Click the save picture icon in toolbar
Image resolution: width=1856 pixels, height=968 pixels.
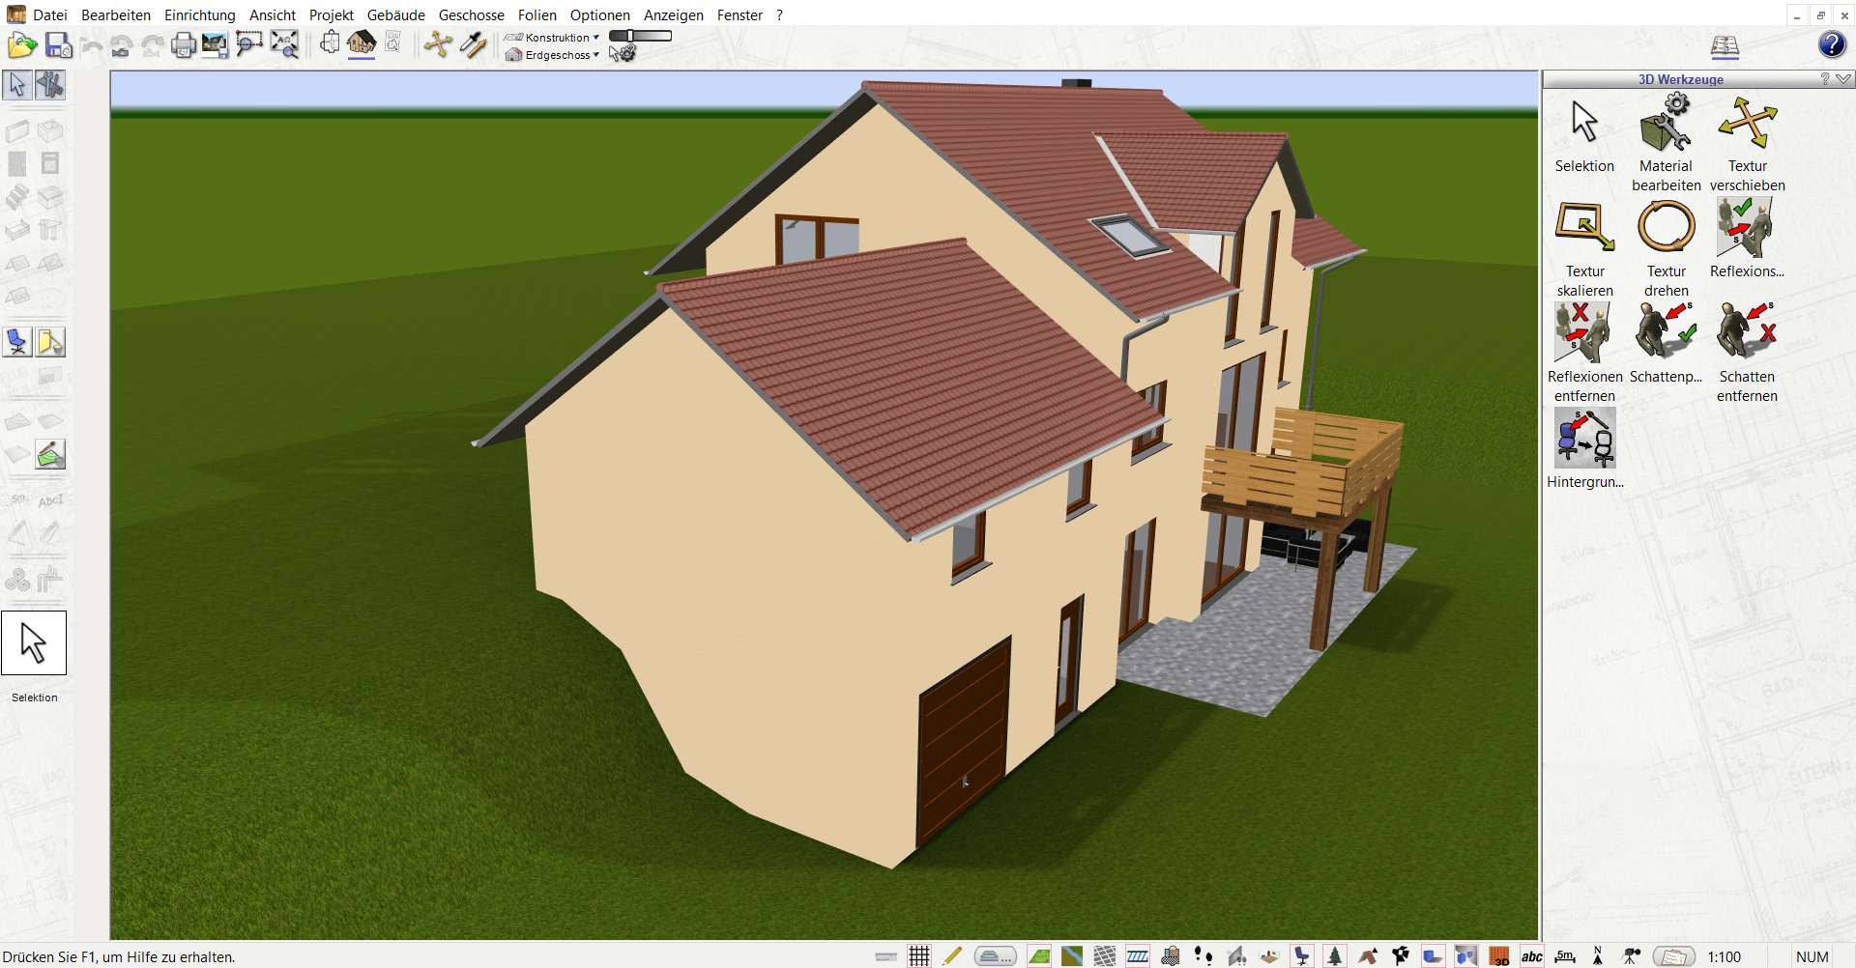tap(215, 44)
